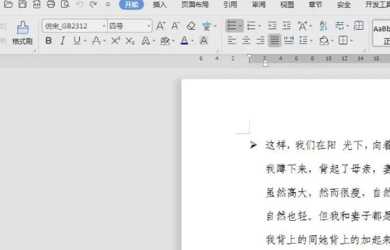Toggle underline formatting
The width and height of the screenshot is (390, 250).
pyautogui.click(x=77, y=40)
